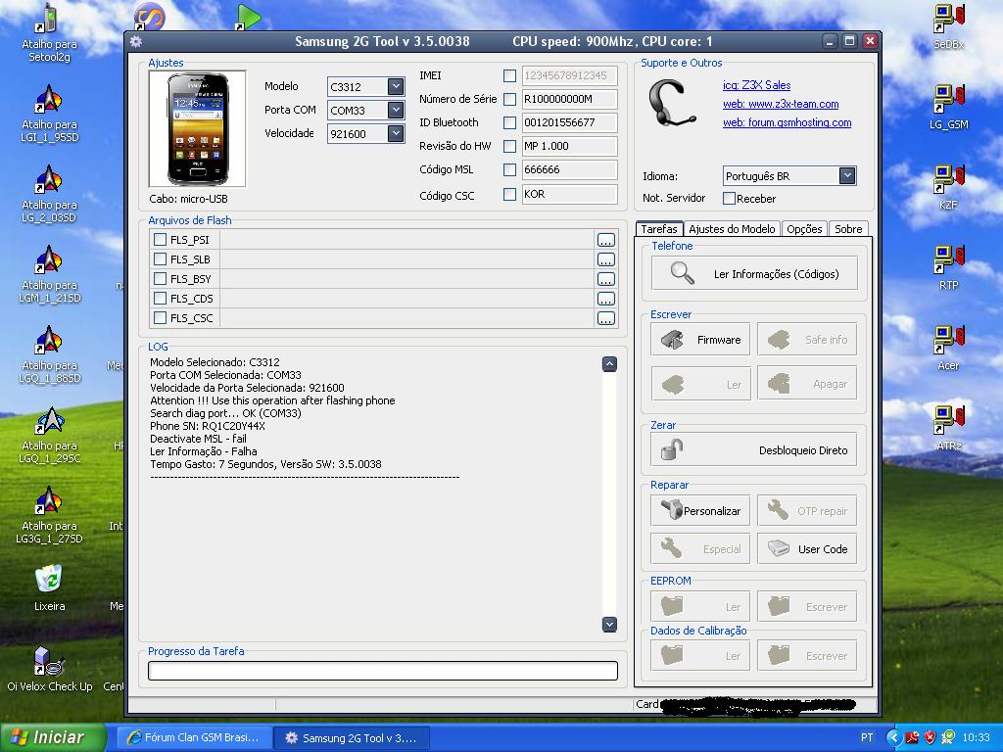The height and width of the screenshot is (752, 1003).
Task: Open Oi Velox Check Up shortcut
Action: (49, 668)
